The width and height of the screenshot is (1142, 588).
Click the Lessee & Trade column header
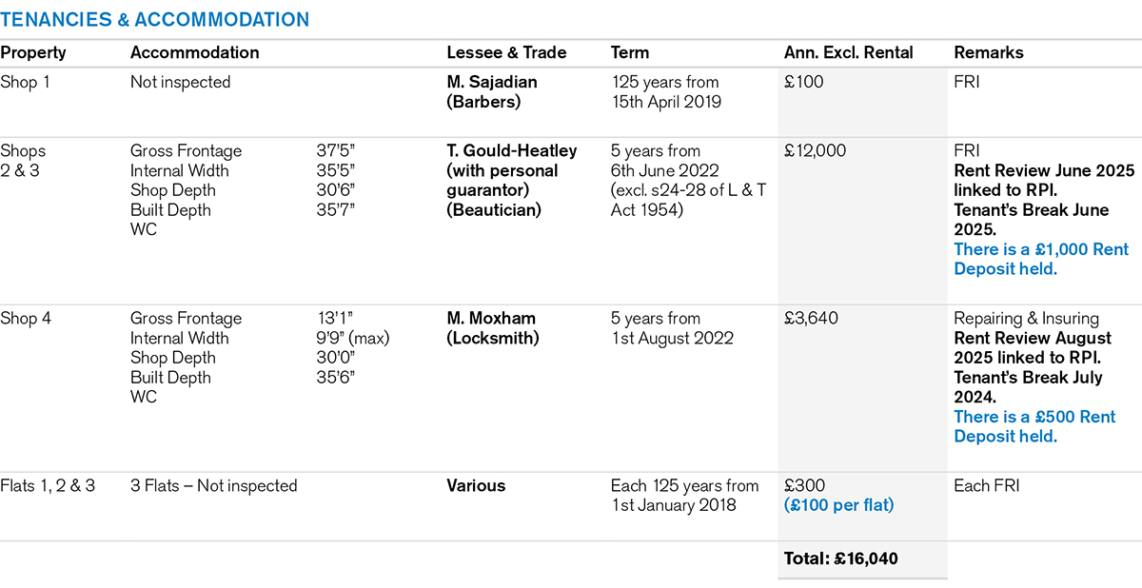click(506, 52)
